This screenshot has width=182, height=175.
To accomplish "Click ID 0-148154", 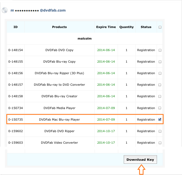I will pyautogui.click(x=16, y=50).
